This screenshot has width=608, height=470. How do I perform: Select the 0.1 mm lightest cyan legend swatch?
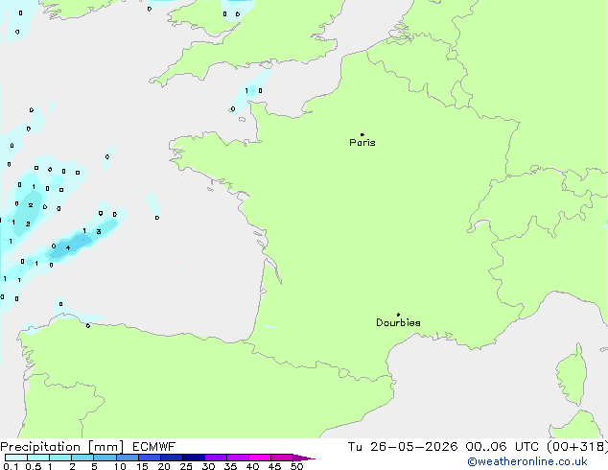(x=16, y=458)
